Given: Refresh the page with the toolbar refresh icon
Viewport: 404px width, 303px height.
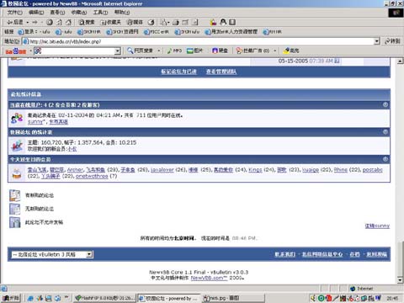Looking at the screenshot, I should pos(59,22).
